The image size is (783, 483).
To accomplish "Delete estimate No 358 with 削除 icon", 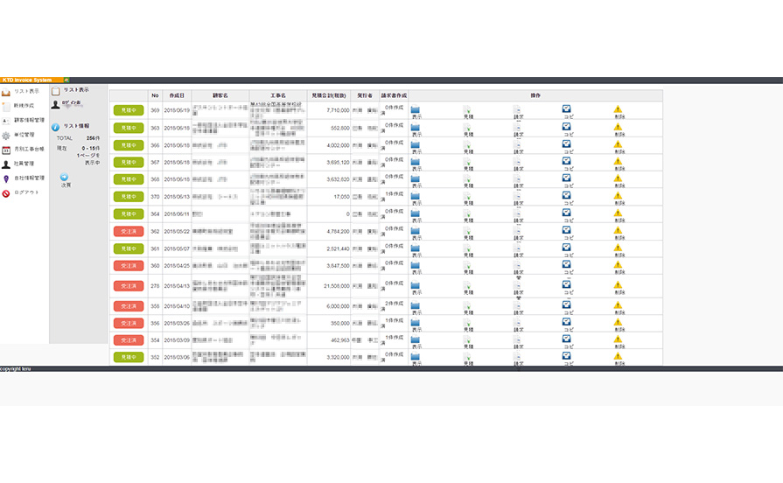I will pyautogui.click(x=619, y=306).
